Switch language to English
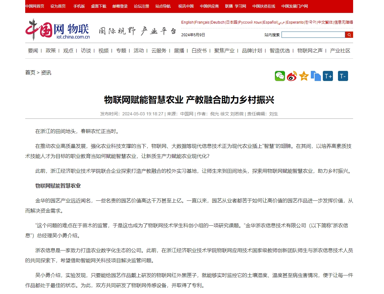Image resolution: width=384 pixels, height=294 pixels. 188,22
